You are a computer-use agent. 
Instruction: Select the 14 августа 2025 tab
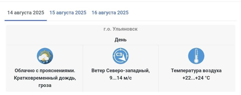pos(26,13)
